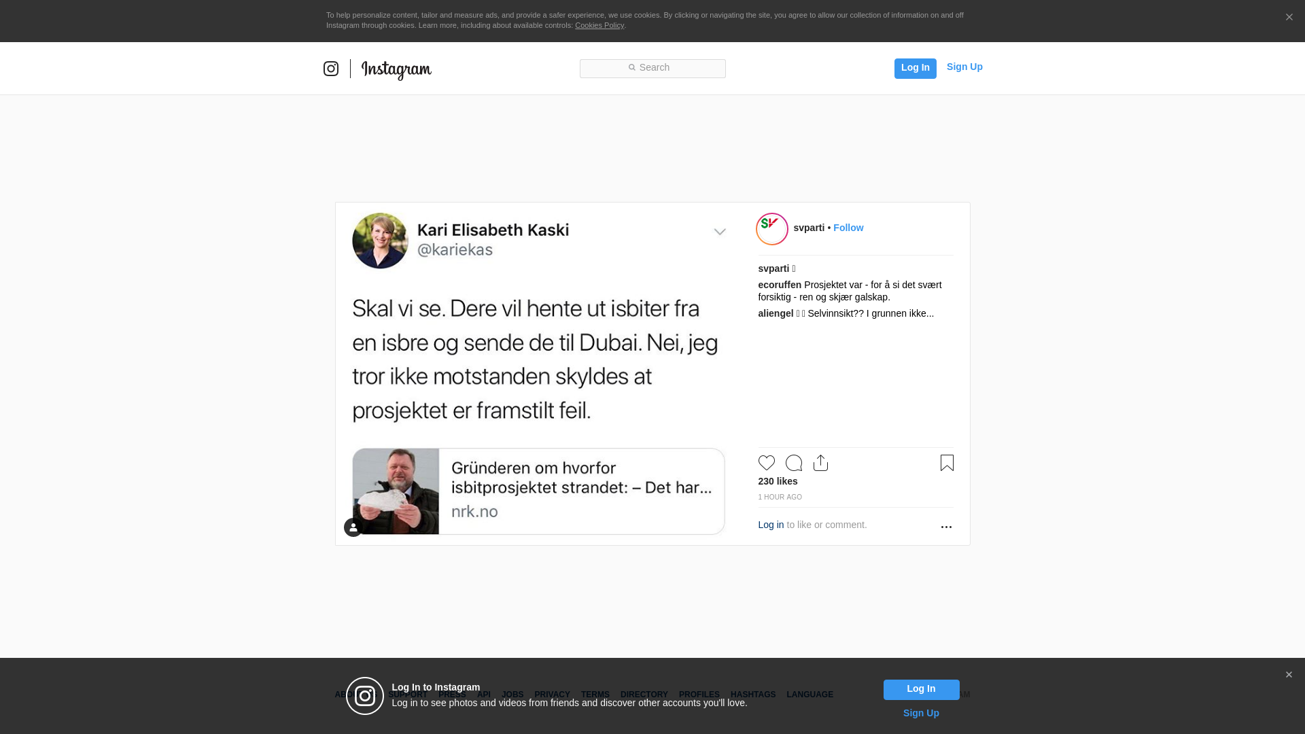
Task: Open the JOBS footer link
Action: pyautogui.click(x=512, y=695)
